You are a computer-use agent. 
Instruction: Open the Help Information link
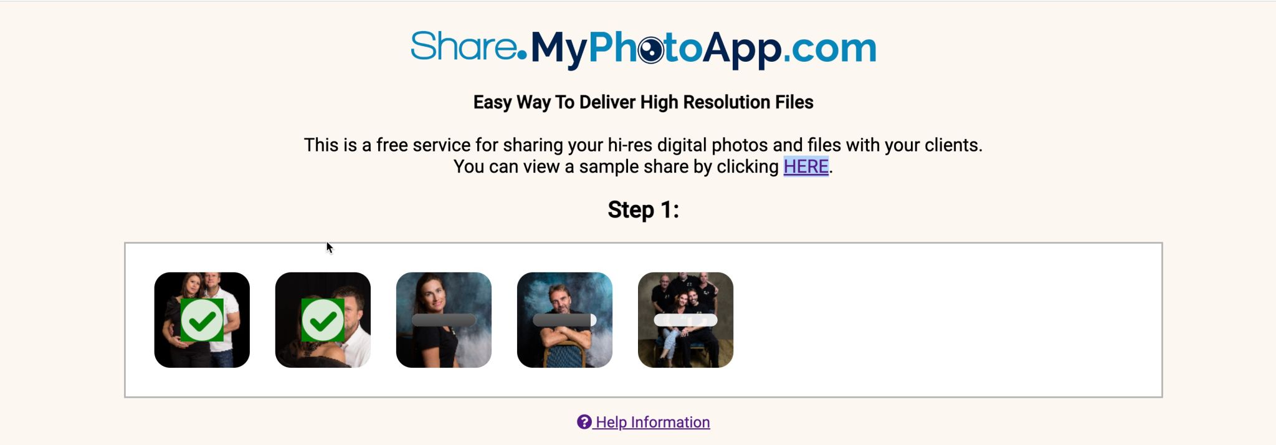tap(644, 422)
